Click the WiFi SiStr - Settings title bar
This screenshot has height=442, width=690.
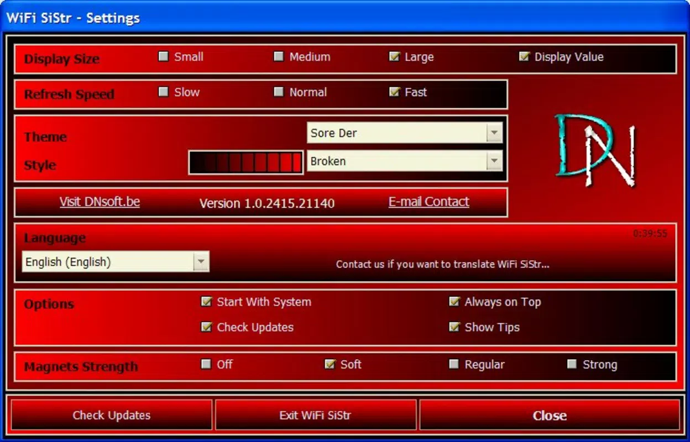[x=345, y=17]
